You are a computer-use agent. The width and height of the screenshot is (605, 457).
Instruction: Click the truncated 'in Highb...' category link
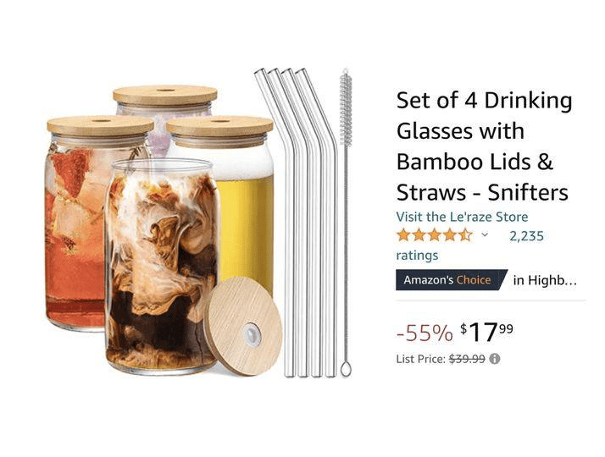click(x=545, y=280)
